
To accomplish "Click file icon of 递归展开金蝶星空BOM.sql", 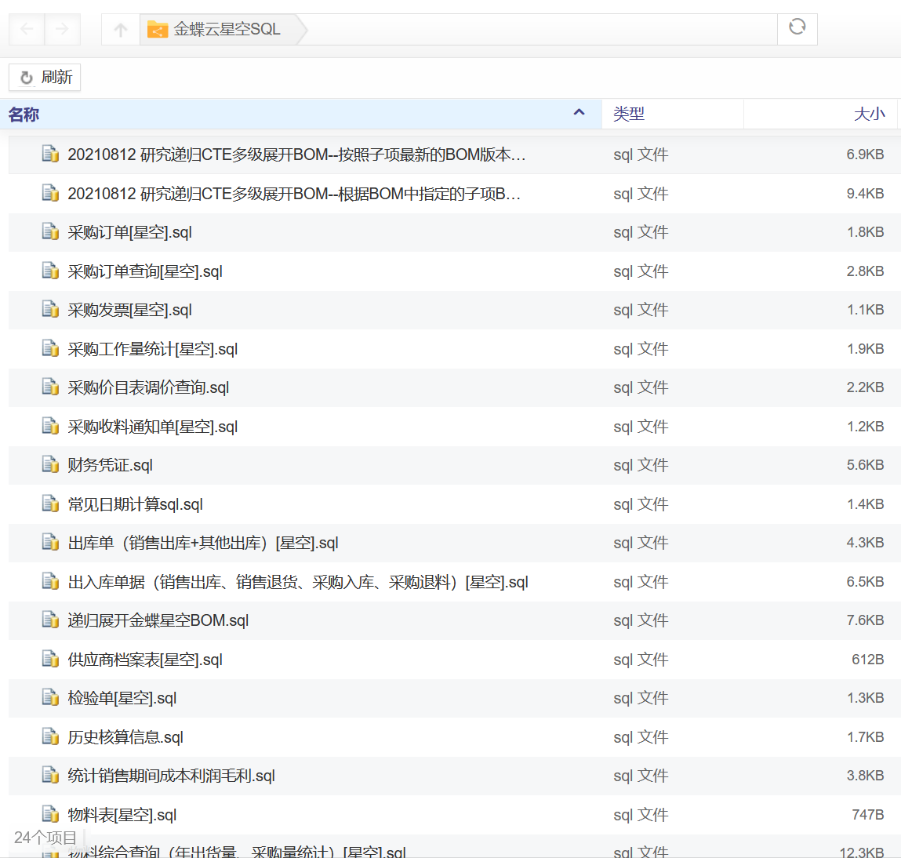I will pyautogui.click(x=50, y=620).
